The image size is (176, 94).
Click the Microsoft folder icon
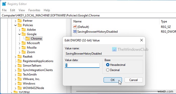pos(24,43)
